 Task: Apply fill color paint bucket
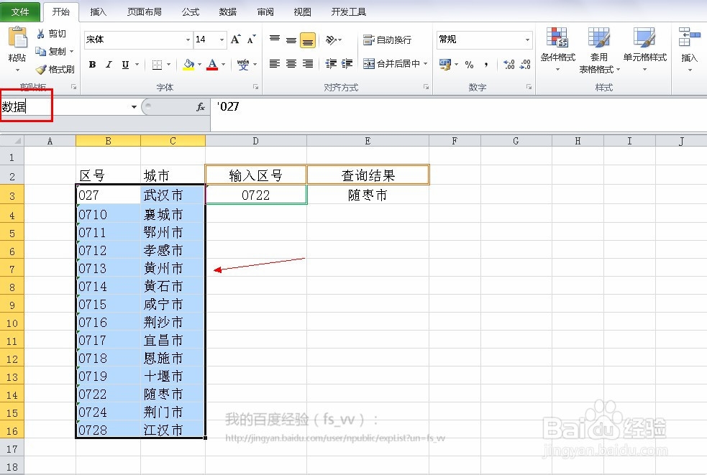tap(188, 65)
